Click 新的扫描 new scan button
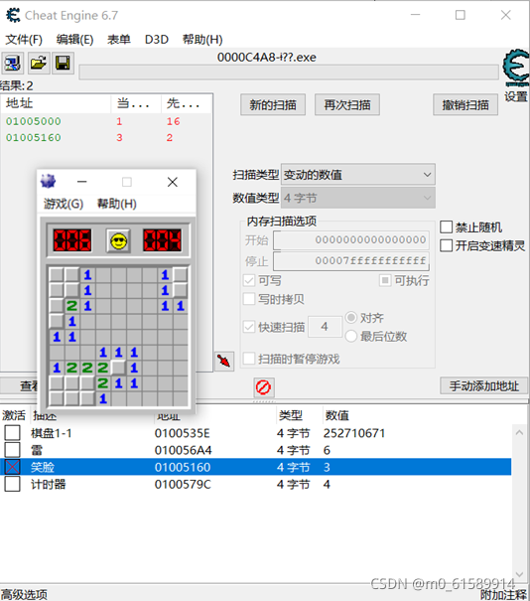Viewport: 530px width, 601px height. 273,104
